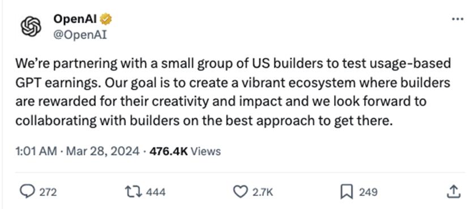Screen dimensions: 475x209
Task: Like the tweet with the heart icon
Action: [x=241, y=191]
